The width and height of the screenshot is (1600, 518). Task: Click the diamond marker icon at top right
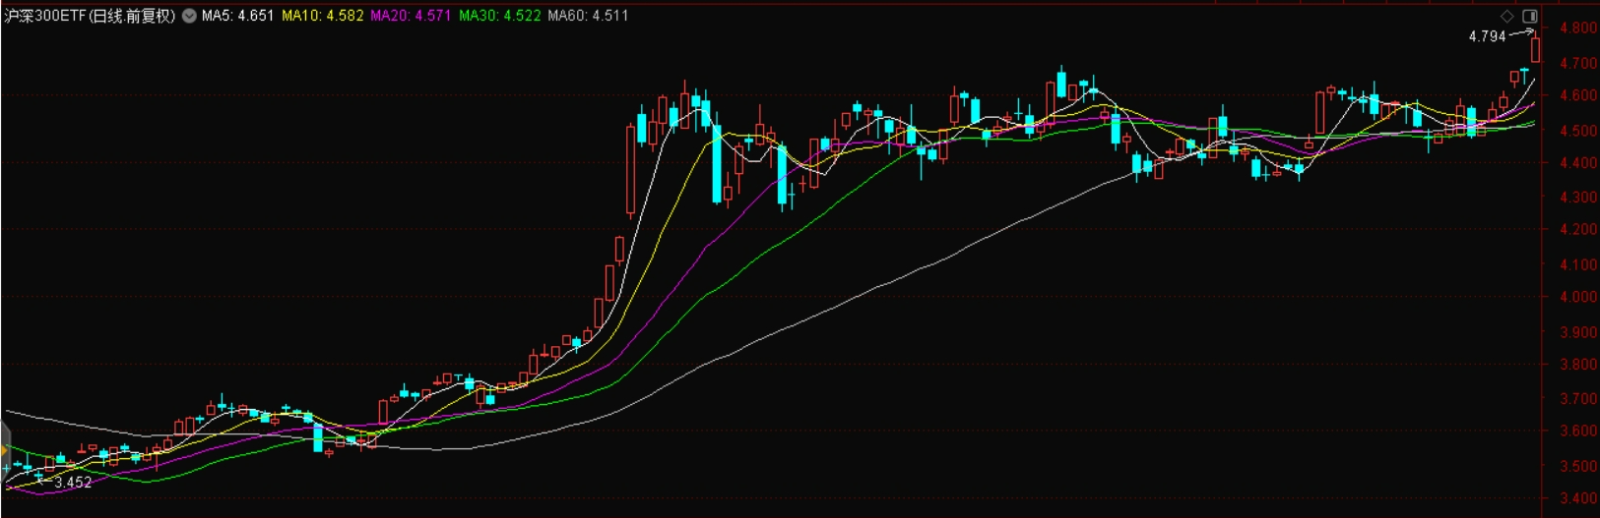tap(1506, 16)
